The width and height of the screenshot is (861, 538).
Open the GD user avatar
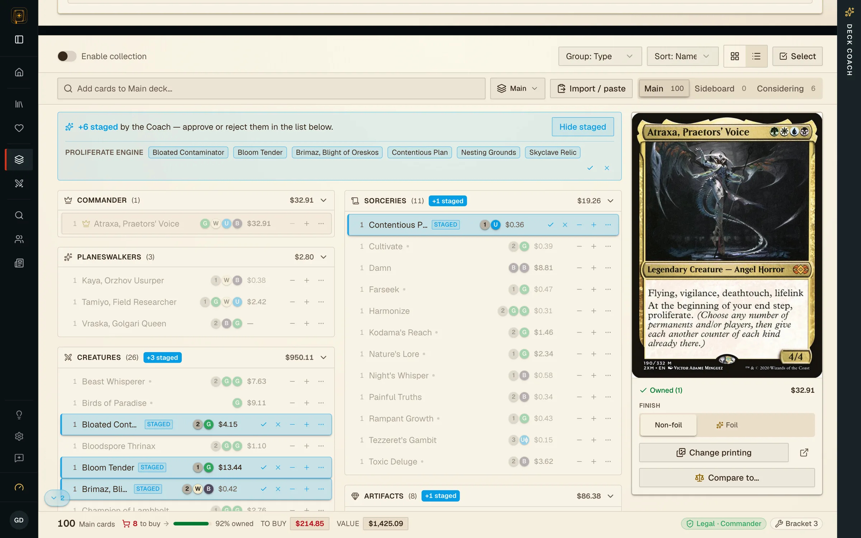[x=19, y=520]
